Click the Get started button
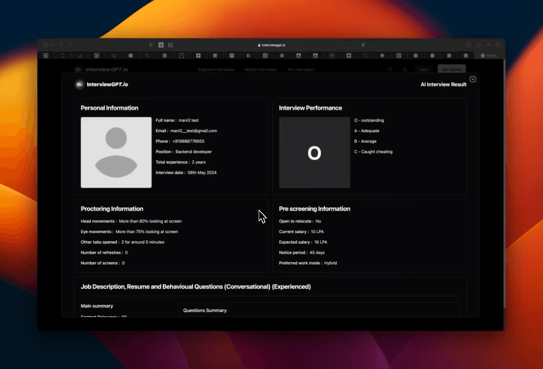This screenshot has width=543, height=369. [x=451, y=70]
